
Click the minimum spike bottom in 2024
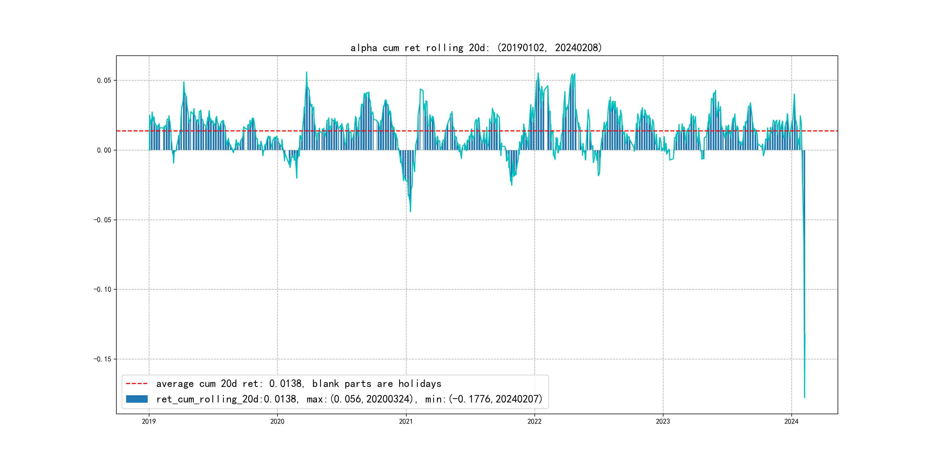coord(805,397)
